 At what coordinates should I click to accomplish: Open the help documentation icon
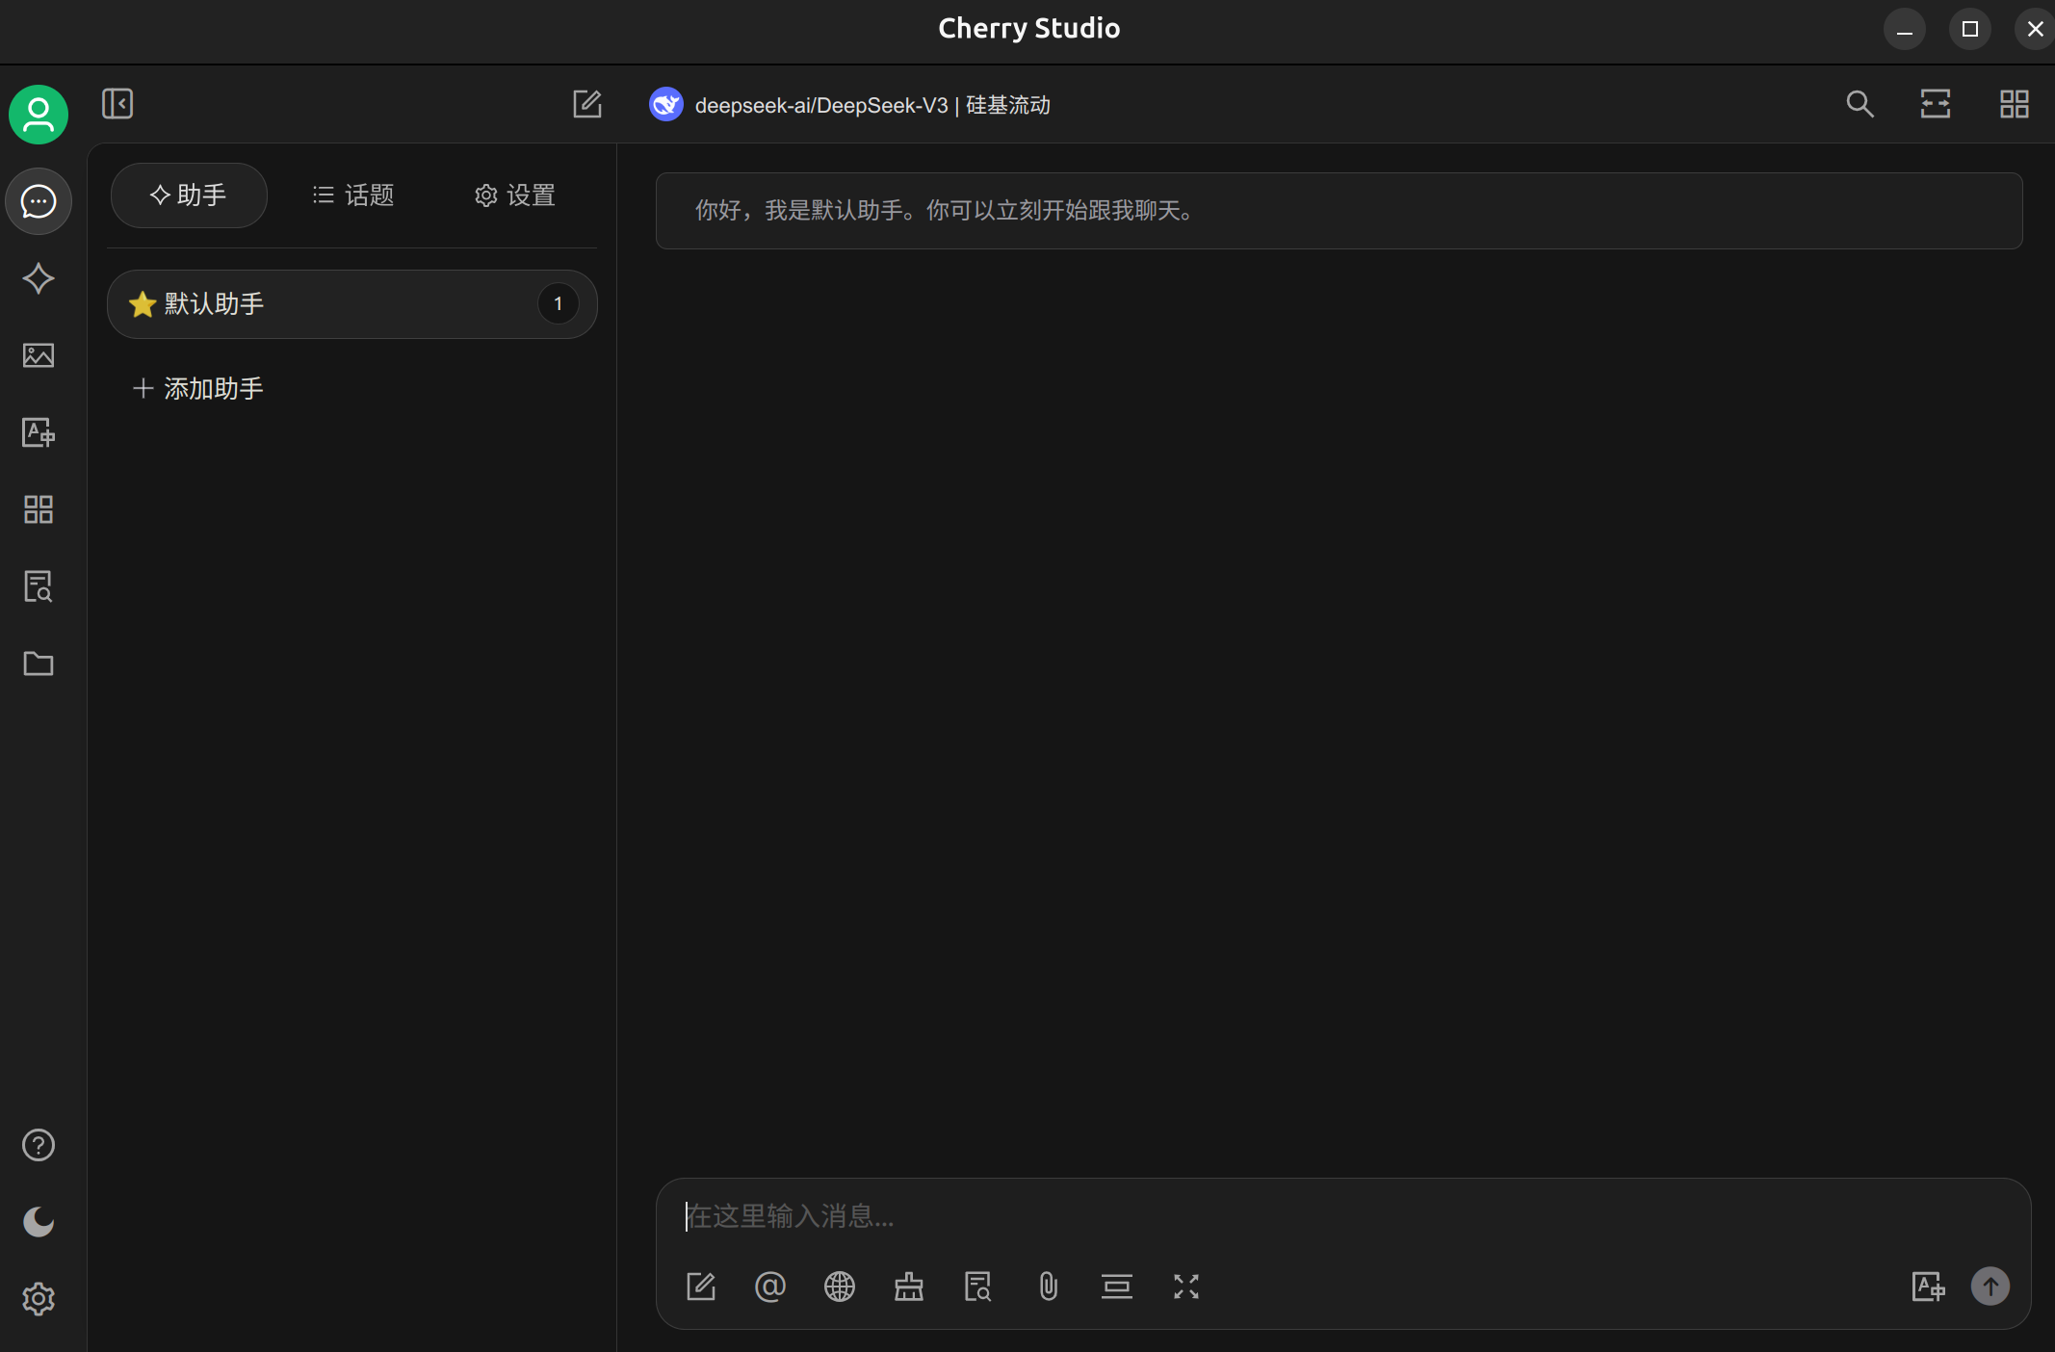coord(39,1145)
